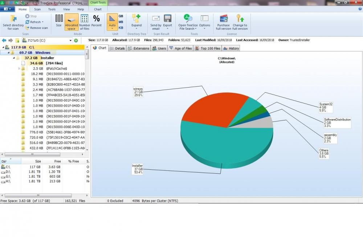Click the directory tree vertical scrollbar
363x237 pixels.
[87, 98]
